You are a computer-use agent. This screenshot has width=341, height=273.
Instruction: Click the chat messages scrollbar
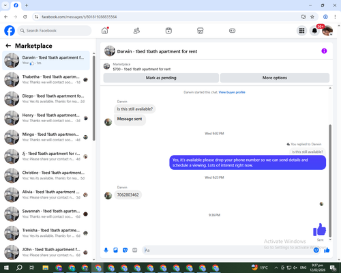330,181
